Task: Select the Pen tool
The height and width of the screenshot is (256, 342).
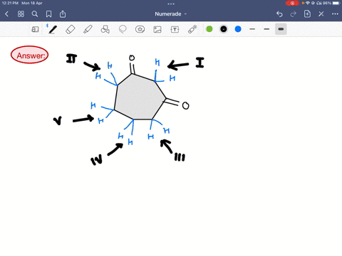Action: pos(53,29)
